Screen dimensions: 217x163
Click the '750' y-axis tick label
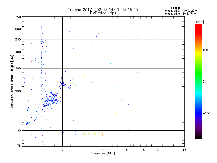pos(18,17)
